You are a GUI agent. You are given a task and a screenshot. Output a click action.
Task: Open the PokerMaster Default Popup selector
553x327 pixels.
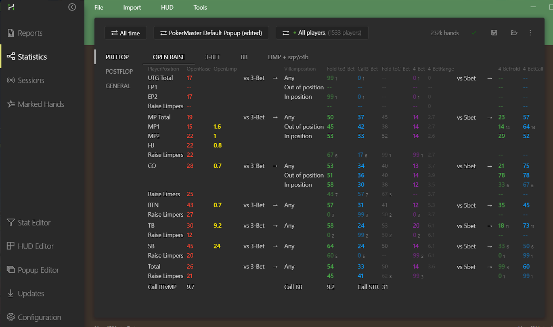[211, 33]
